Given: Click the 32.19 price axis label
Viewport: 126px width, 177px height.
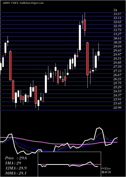Looking at the screenshot, I should 117,26.
